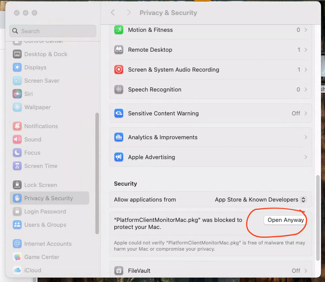Expand Apple Advertising row chevron
The image size is (325, 282).
[x=306, y=157]
